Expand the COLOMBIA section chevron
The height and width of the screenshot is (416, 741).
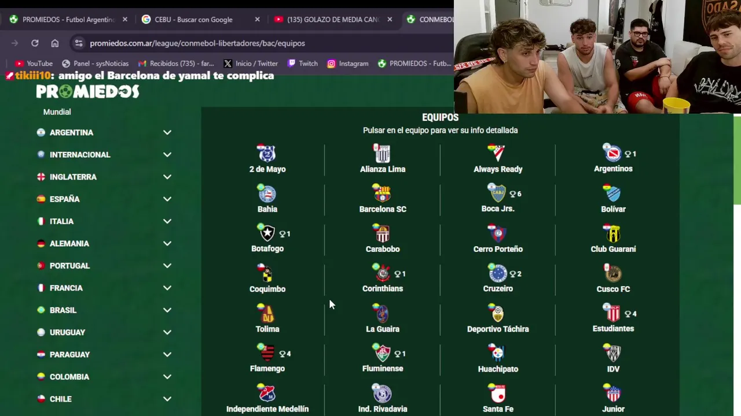pos(167,377)
